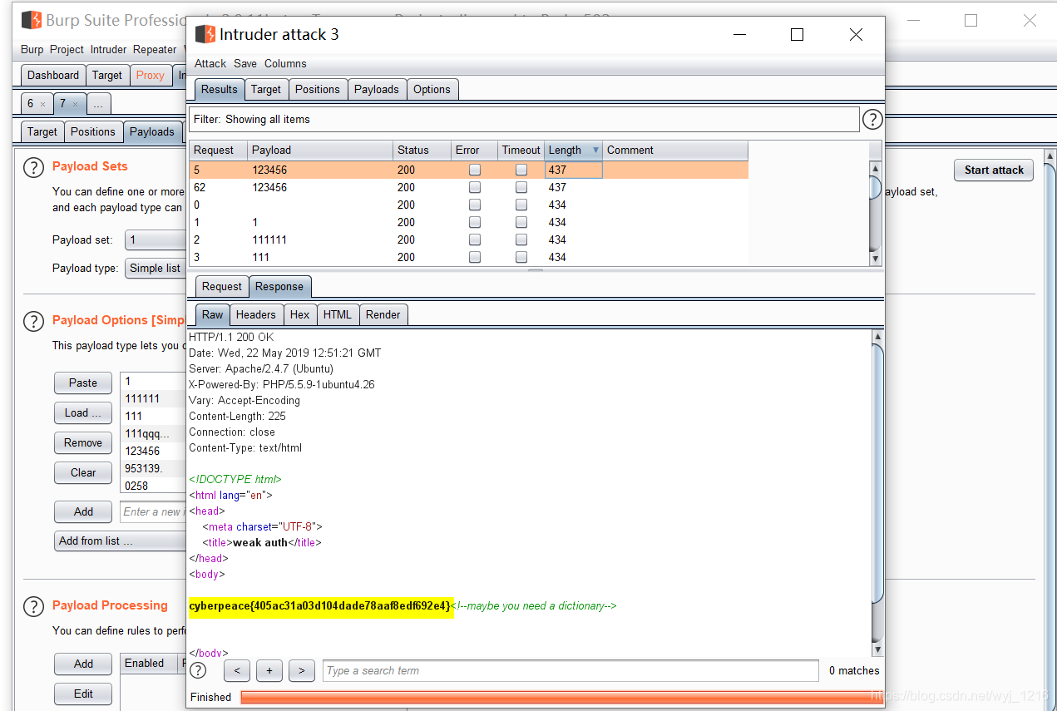Click the Clear button
The width and height of the screenshot is (1057, 711).
[83, 472]
